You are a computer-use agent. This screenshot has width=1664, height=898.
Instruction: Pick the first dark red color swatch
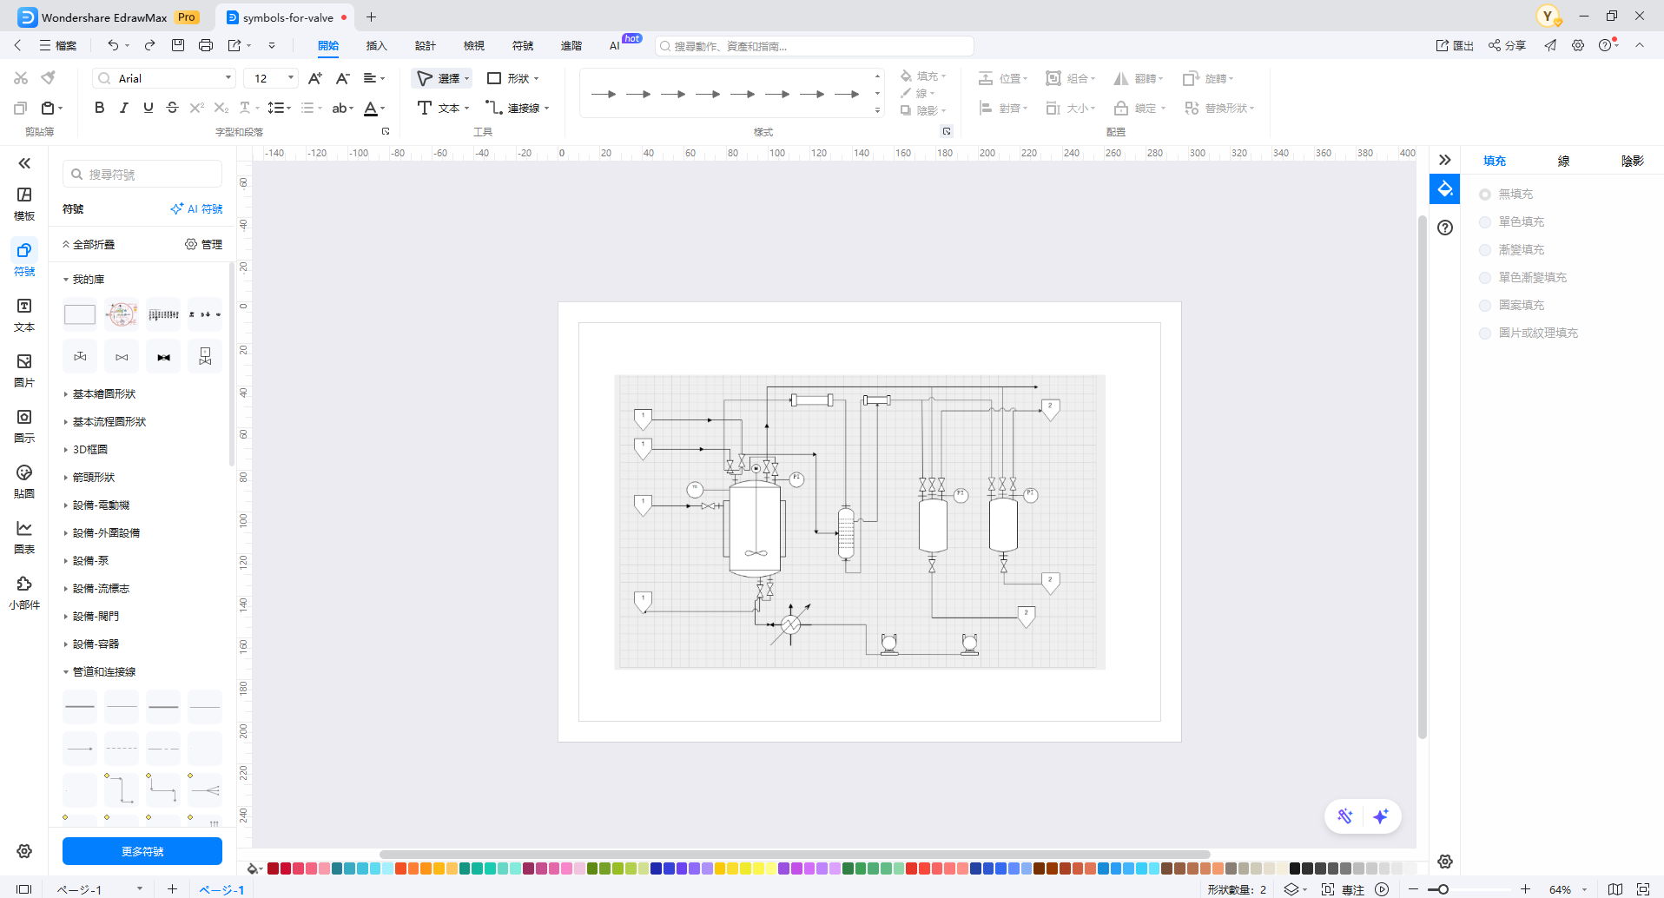pyautogui.click(x=273, y=868)
